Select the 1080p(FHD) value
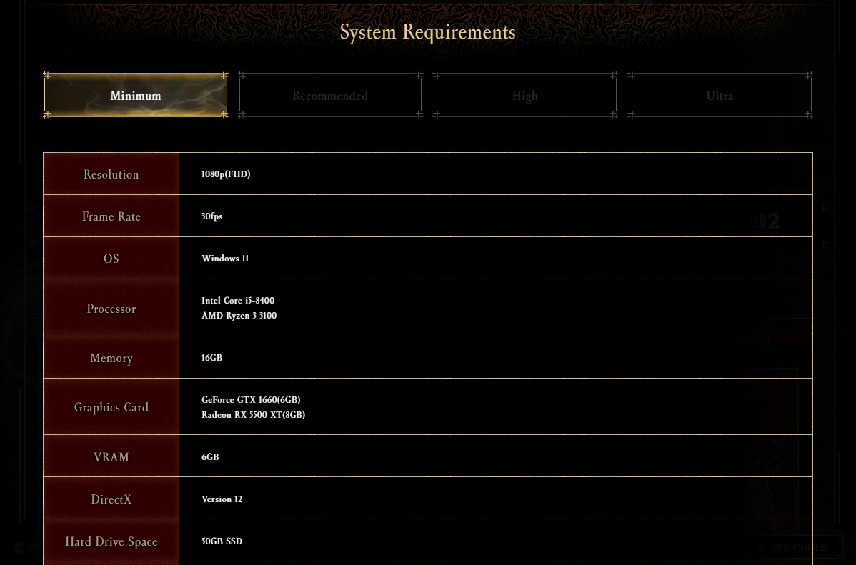 tap(226, 174)
